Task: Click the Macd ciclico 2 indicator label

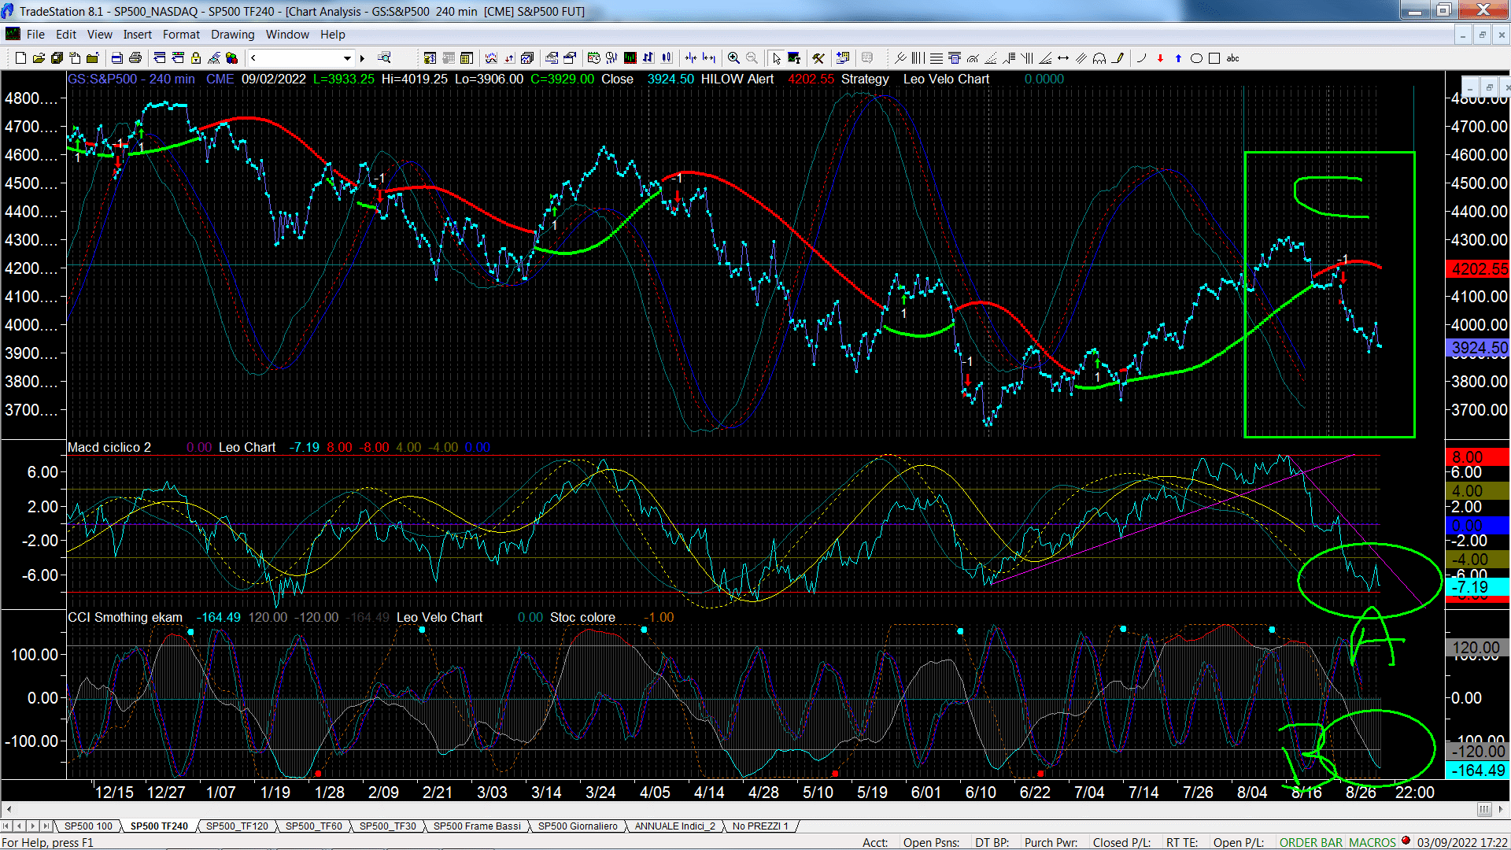Action: pos(109,447)
